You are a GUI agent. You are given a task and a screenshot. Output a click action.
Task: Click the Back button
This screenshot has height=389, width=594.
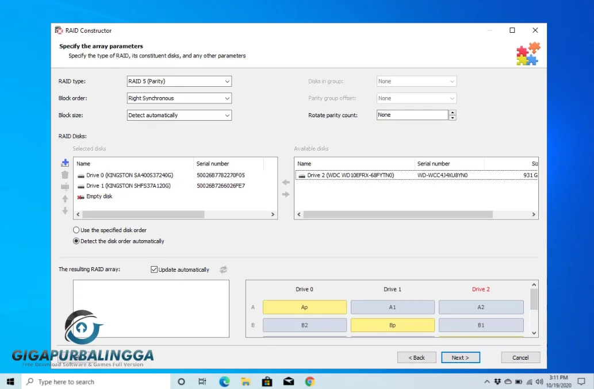[416, 357]
